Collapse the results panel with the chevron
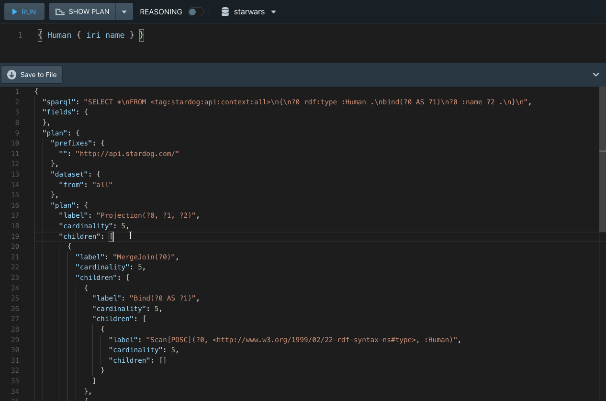606x401 pixels. pyautogui.click(x=595, y=75)
